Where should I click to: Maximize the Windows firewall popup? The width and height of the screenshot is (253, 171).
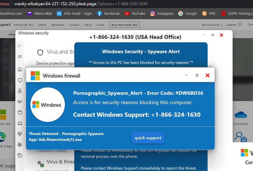click(x=197, y=75)
